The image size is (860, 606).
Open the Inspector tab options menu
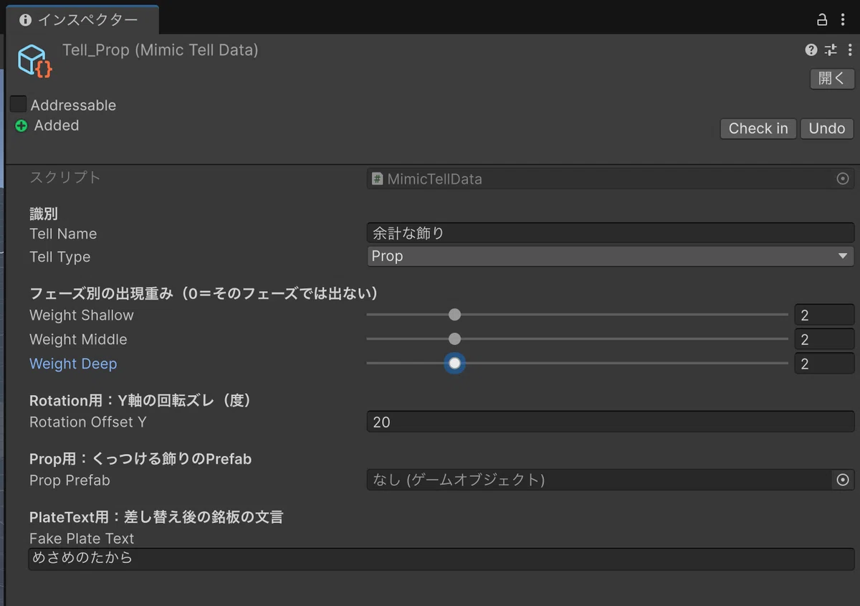pyautogui.click(x=843, y=19)
